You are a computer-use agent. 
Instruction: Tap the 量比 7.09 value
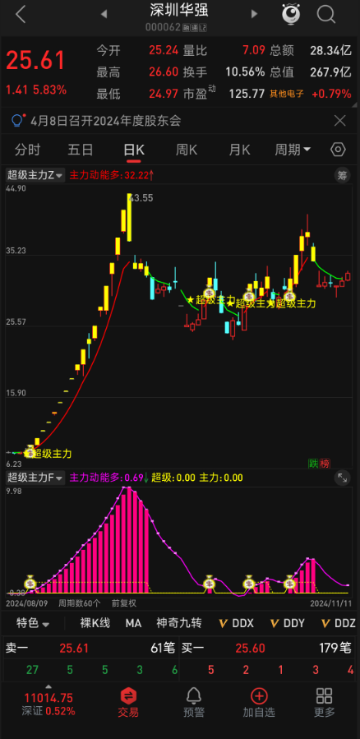click(254, 50)
